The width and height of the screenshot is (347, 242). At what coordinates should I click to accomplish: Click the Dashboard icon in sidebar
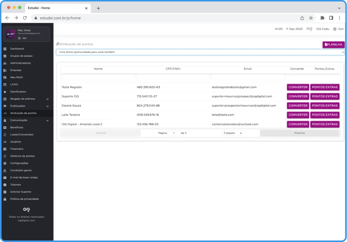[5, 49]
